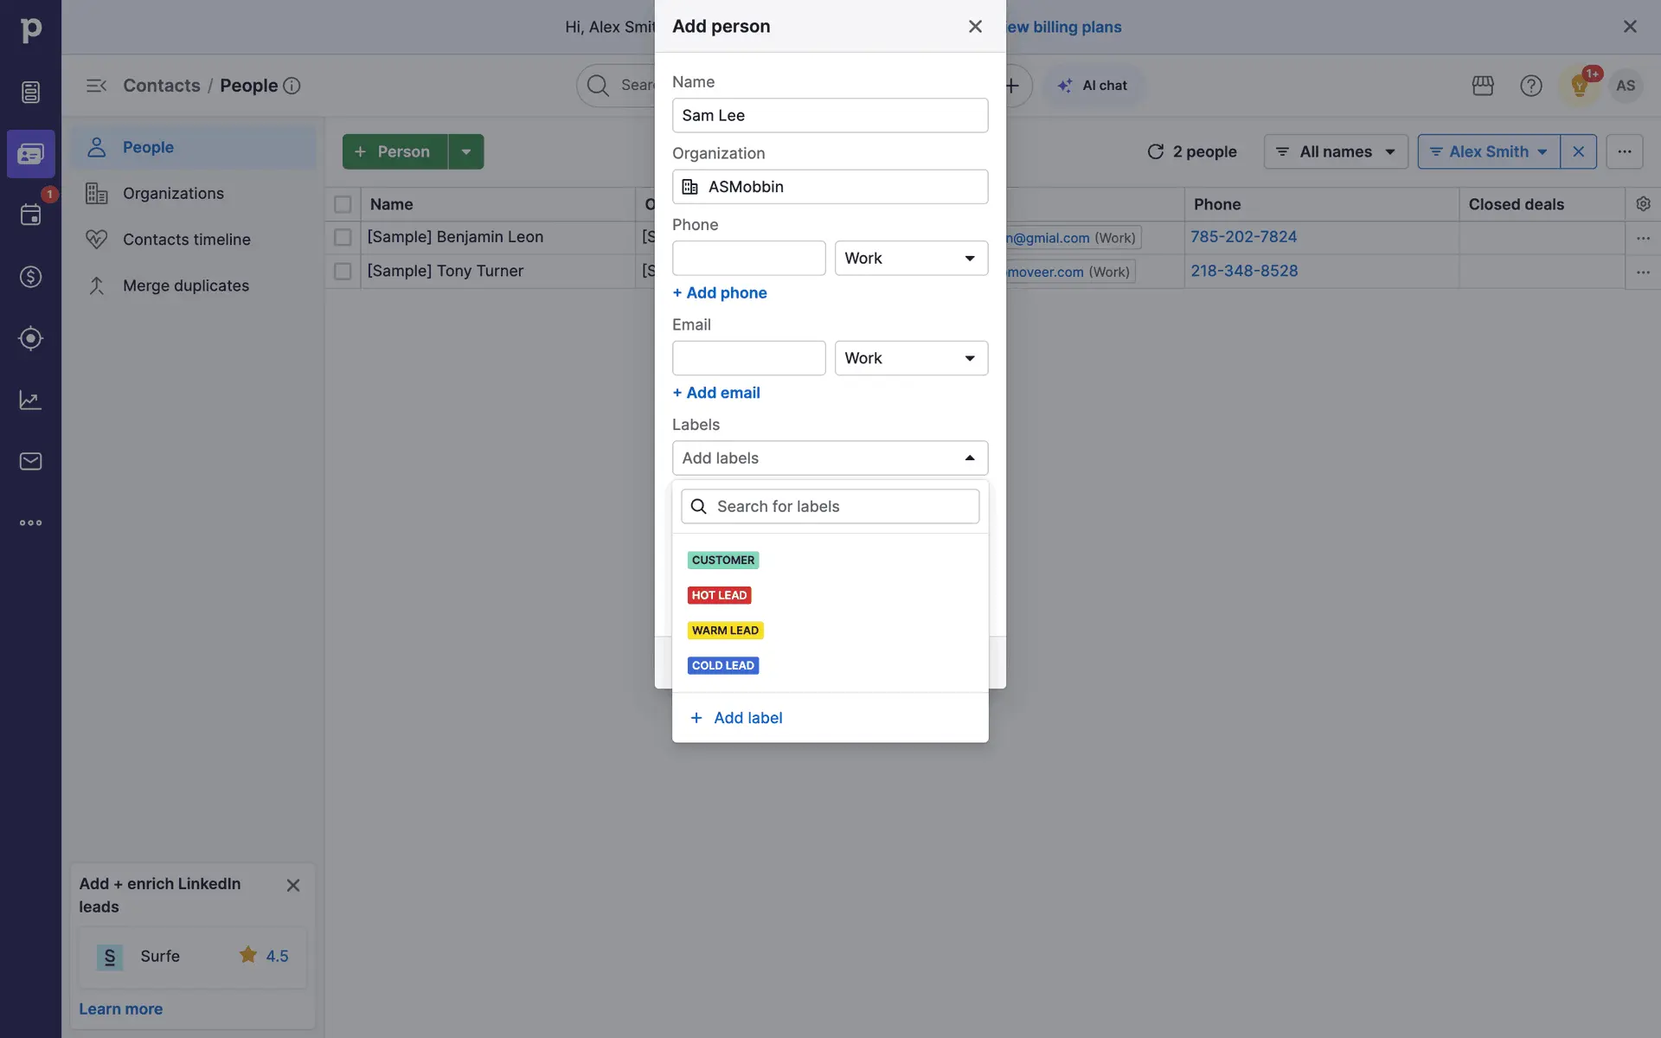
Task: Check the Tony Turner row checkbox
Action: coord(343,272)
